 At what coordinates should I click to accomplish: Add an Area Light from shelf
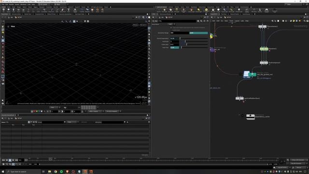click(x=177, y=10)
